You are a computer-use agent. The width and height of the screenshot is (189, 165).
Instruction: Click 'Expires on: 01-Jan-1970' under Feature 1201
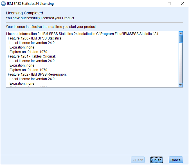pyautogui.click(x=28, y=70)
